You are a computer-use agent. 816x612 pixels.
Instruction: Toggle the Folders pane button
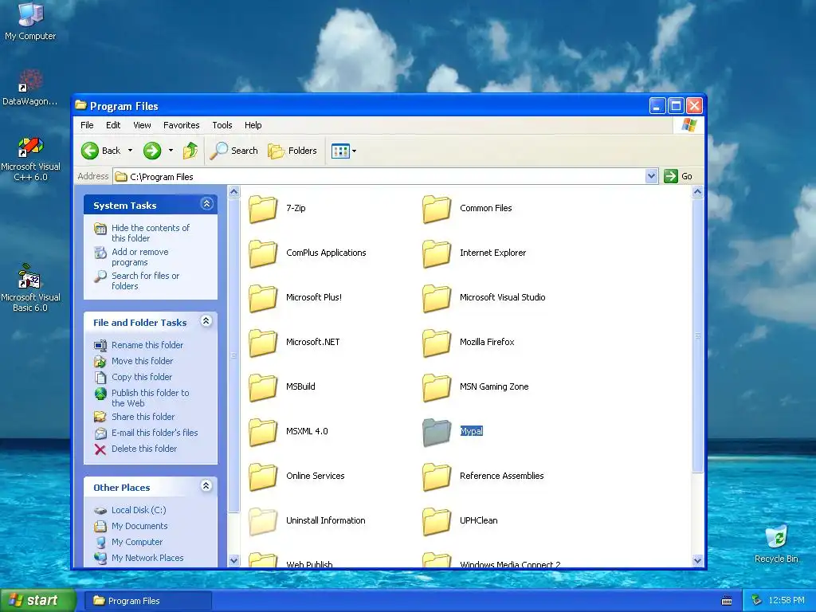click(292, 151)
